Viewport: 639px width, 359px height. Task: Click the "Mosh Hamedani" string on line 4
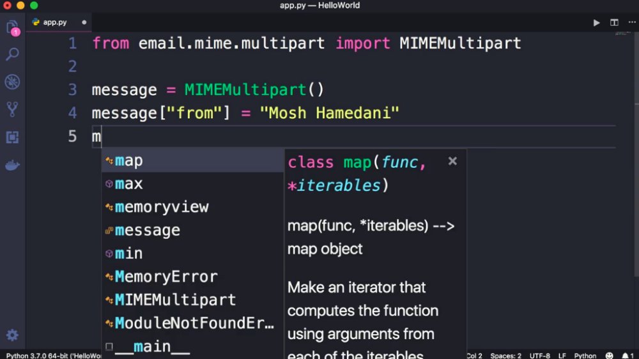[x=329, y=113]
